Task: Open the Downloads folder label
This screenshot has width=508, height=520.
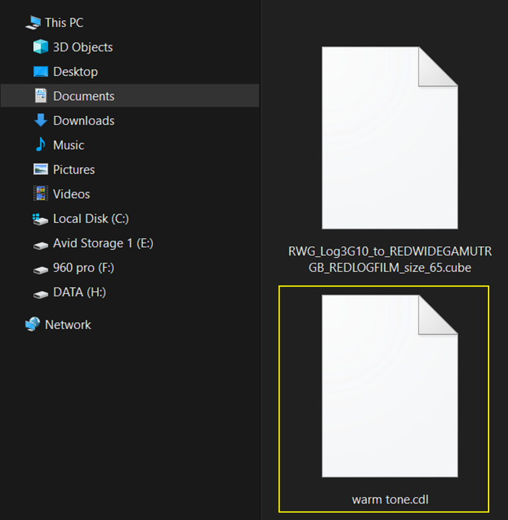Action: pos(84,121)
